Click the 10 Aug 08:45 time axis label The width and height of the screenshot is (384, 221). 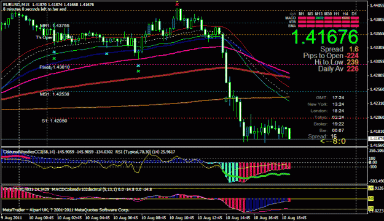(x=154, y=217)
